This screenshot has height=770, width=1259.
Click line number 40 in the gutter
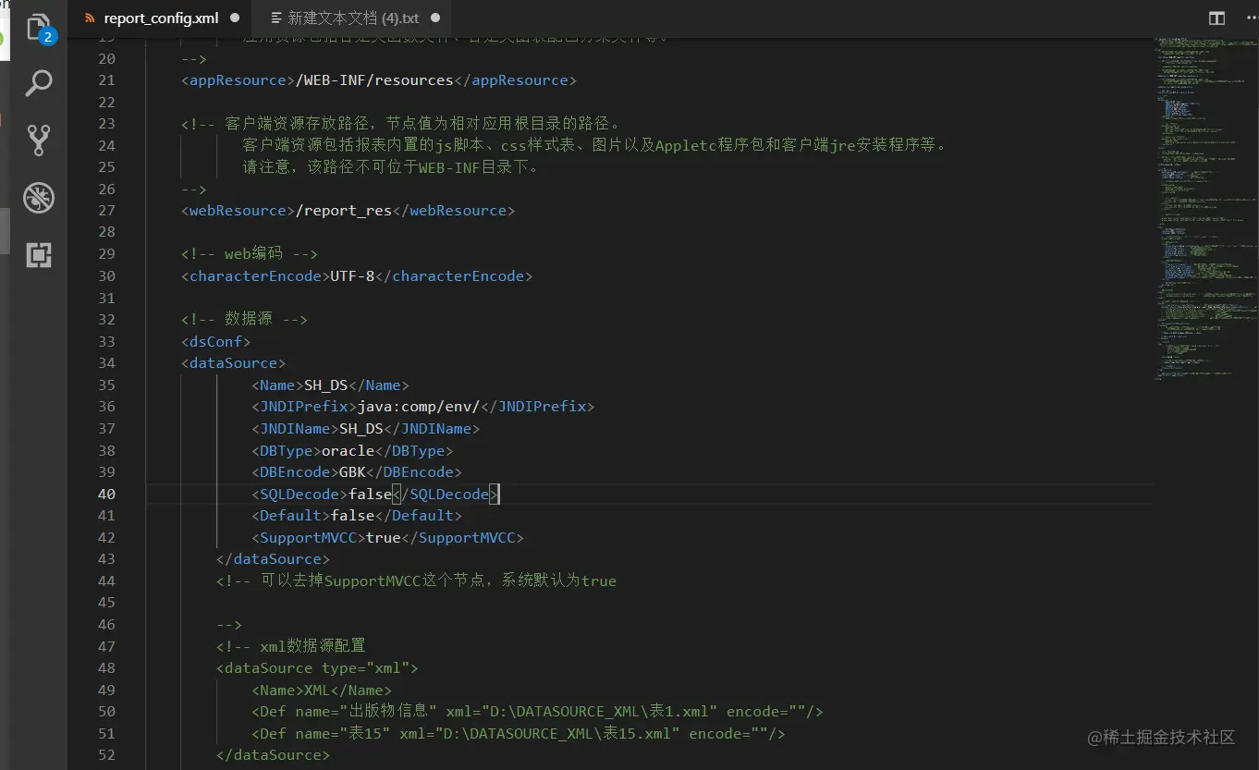(106, 495)
